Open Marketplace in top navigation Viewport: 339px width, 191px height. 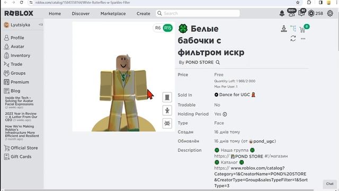113,13
